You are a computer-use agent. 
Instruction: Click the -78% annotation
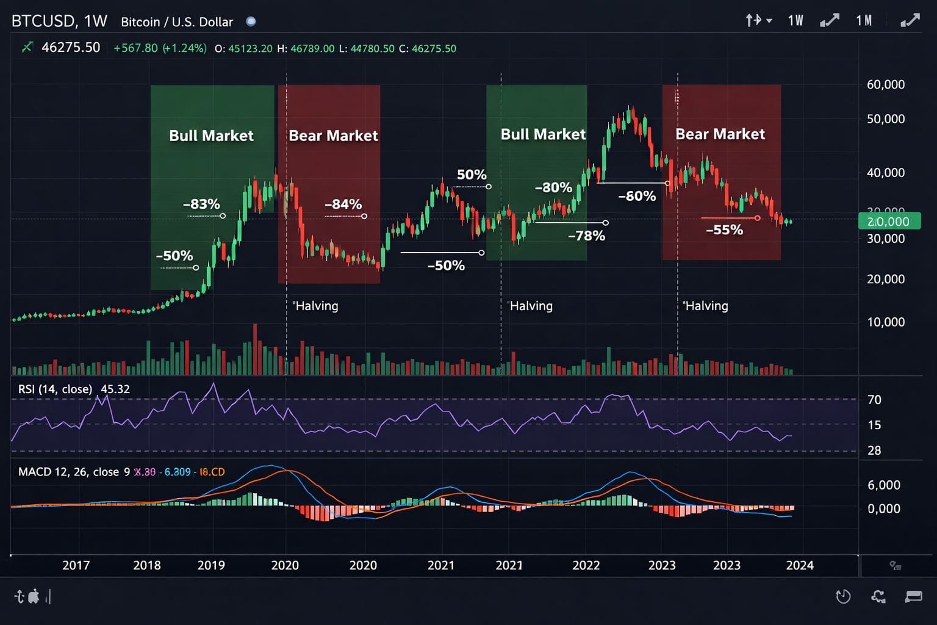tap(586, 236)
